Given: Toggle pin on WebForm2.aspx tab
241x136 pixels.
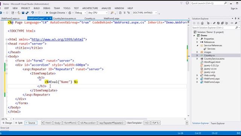Looking at the screenshot, I should click(x=47, y=19).
